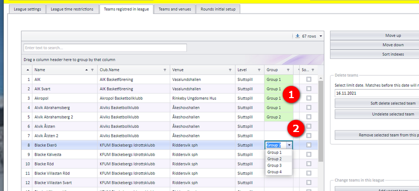Click the Akropol Basketbollklubb club cell

[x=134, y=98]
